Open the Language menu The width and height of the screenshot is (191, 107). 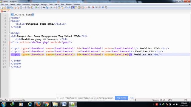tap(35, 4)
